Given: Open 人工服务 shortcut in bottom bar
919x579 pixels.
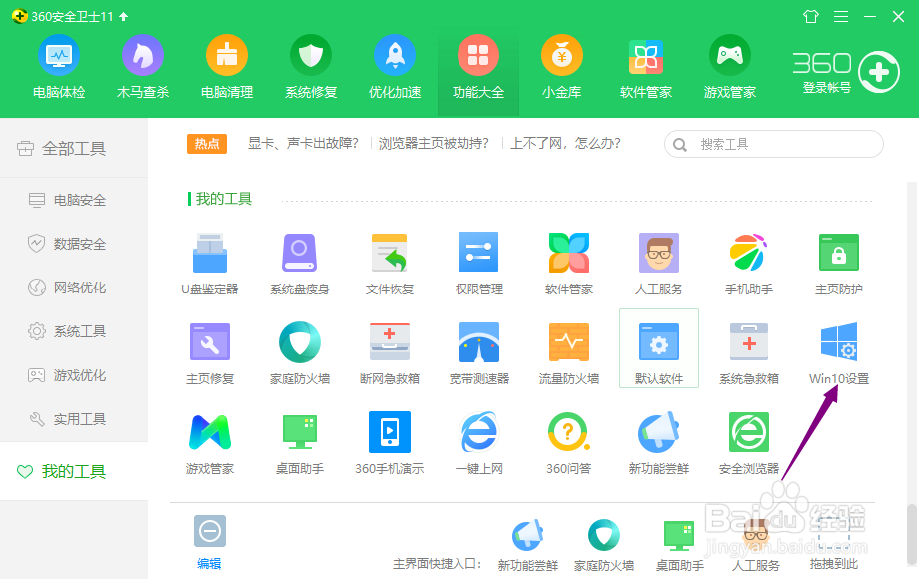Looking at the screenshot, I should click(x=756, y=546).
